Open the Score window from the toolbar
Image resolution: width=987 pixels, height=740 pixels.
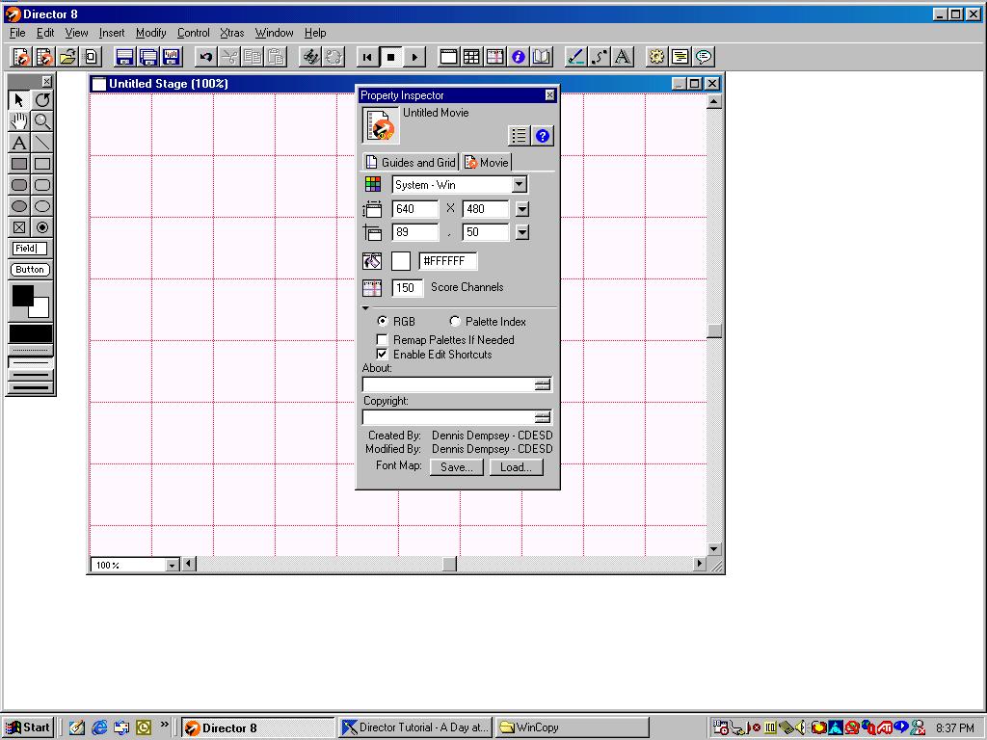click(495, 57)
